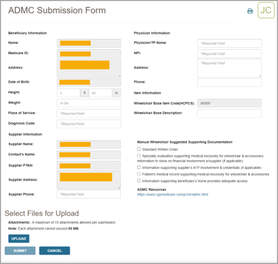
Task: Click the ADMC Resources label
Action: click(x=152, y=189)
